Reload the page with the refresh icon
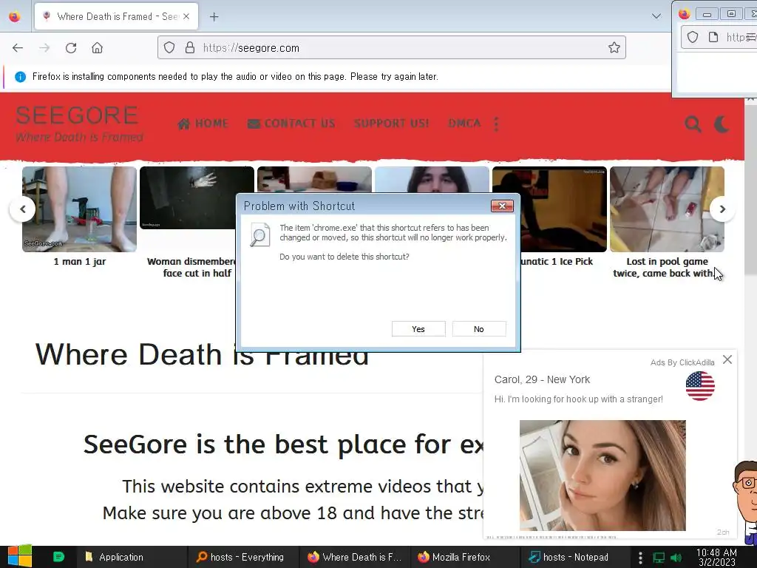 pos(71,48)
